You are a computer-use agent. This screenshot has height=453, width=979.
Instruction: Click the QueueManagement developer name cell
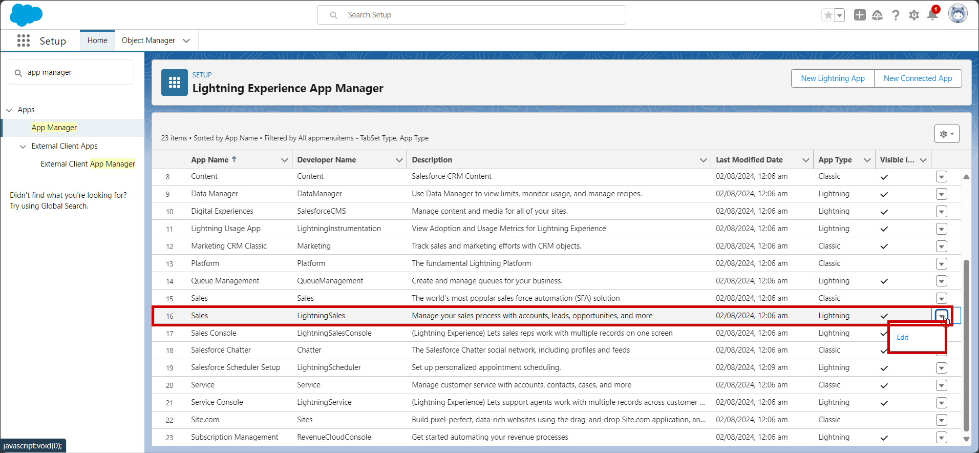pos(330,281)
